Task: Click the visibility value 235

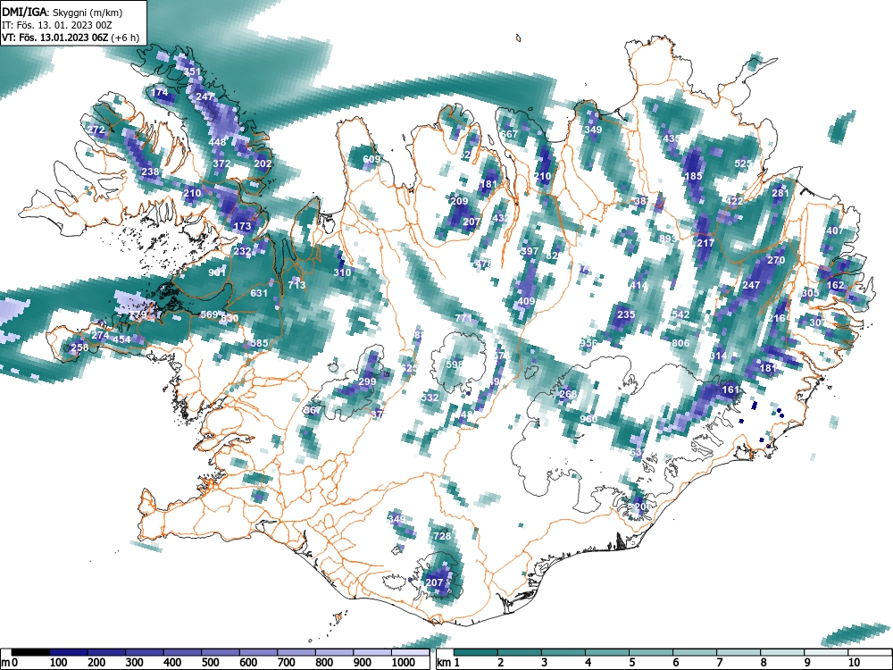Action: [626, 314]
